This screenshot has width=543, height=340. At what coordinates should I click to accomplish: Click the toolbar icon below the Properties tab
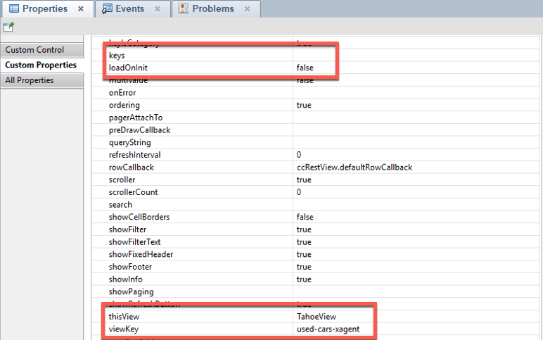pos(8,27)
